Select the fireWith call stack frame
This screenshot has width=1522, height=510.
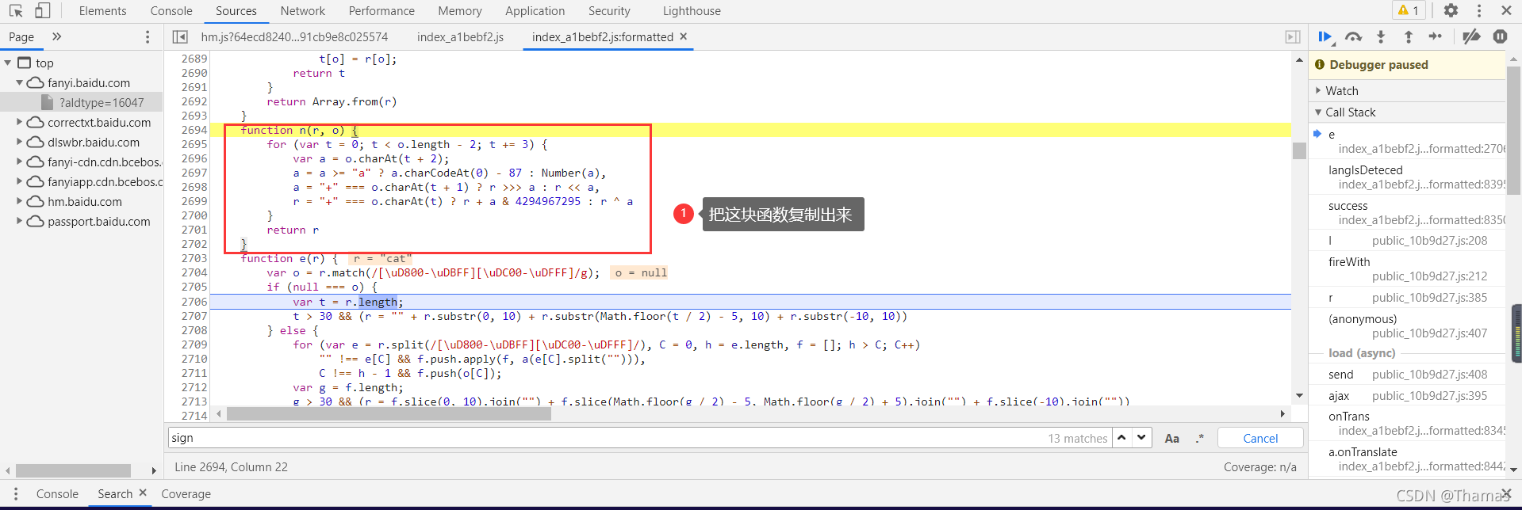point(1407,268)
